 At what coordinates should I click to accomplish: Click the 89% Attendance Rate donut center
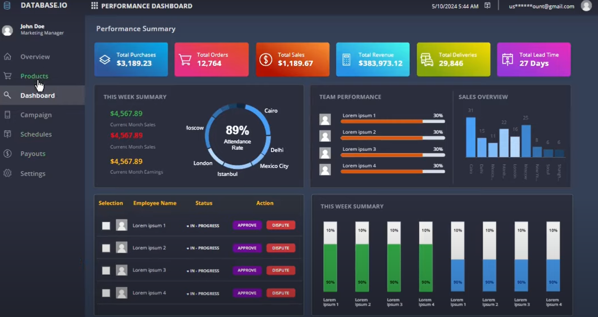click(237, 136)
